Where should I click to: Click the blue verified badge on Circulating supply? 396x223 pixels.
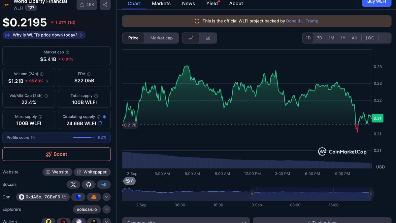pyautogui.click(x=104, y=117)
